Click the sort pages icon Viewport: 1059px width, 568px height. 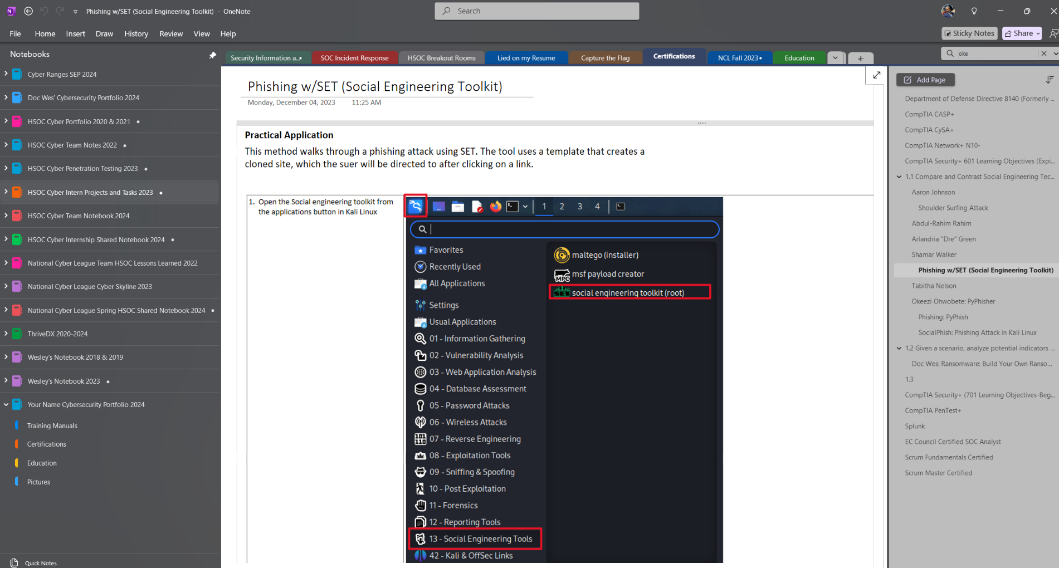[x=1050, y=80]
